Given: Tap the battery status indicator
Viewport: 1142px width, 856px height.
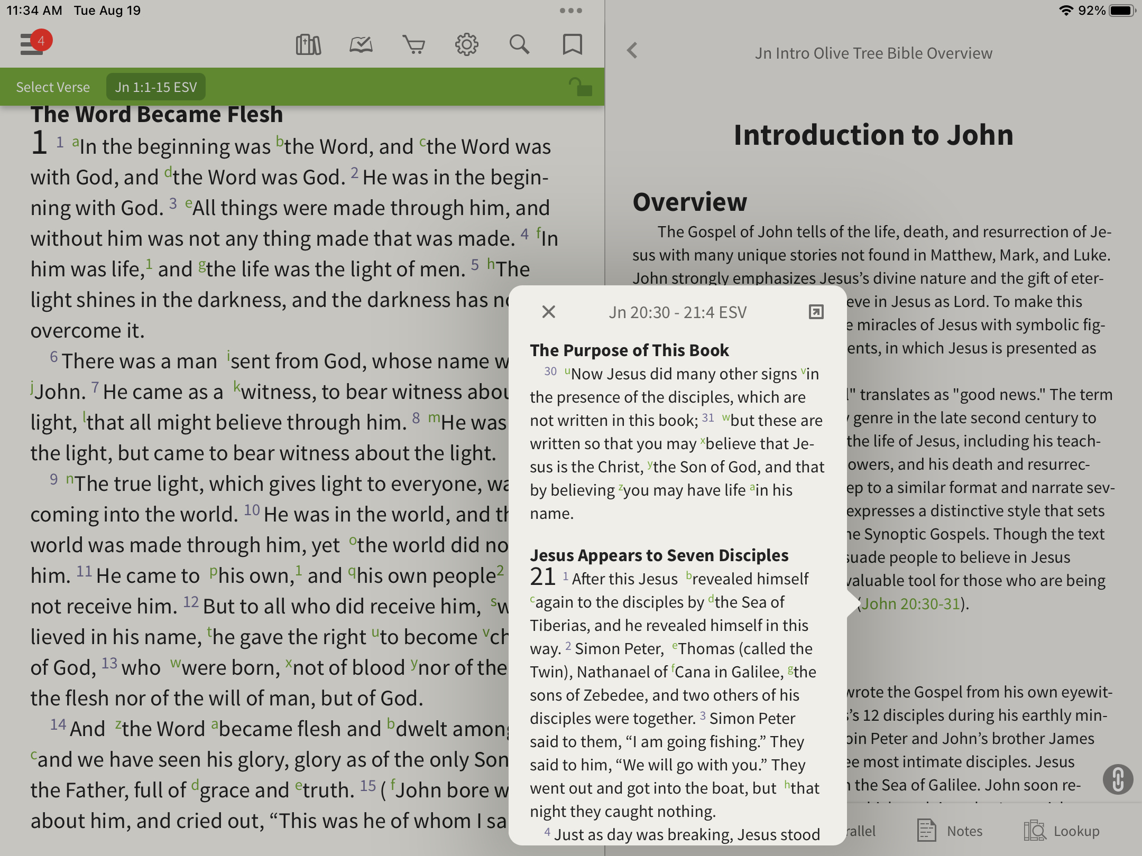Looking at the screenshot, I should click(x=1122, y=11).
